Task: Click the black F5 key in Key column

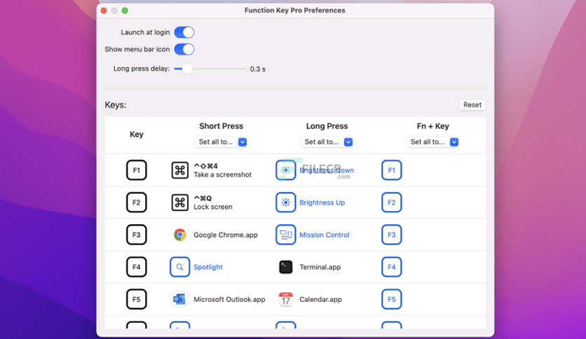Action: click(x=137, y=299)
